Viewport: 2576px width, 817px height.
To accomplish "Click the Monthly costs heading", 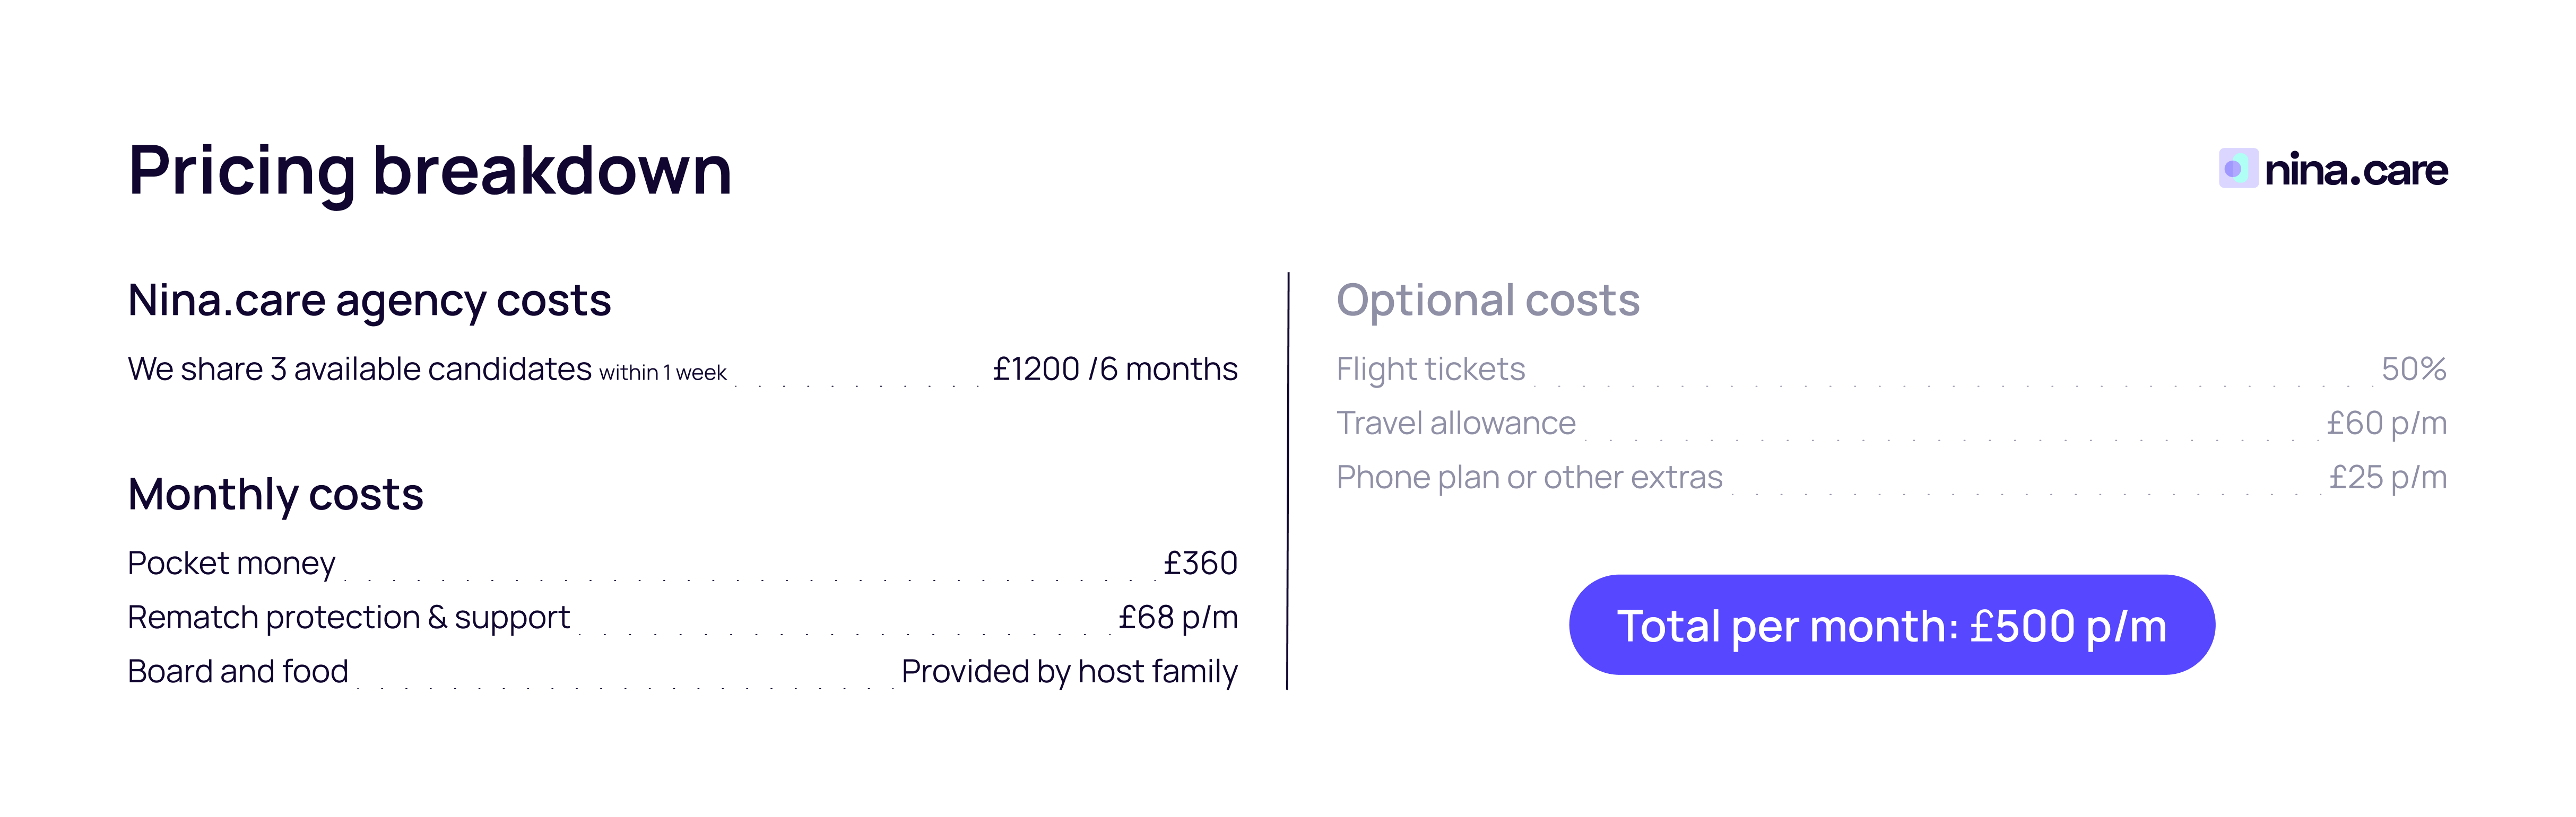I will [x=275, y=495].
